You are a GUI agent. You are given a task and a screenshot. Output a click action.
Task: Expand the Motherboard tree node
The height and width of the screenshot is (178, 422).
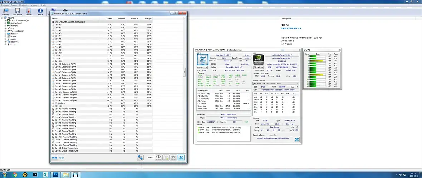point(5,23)
